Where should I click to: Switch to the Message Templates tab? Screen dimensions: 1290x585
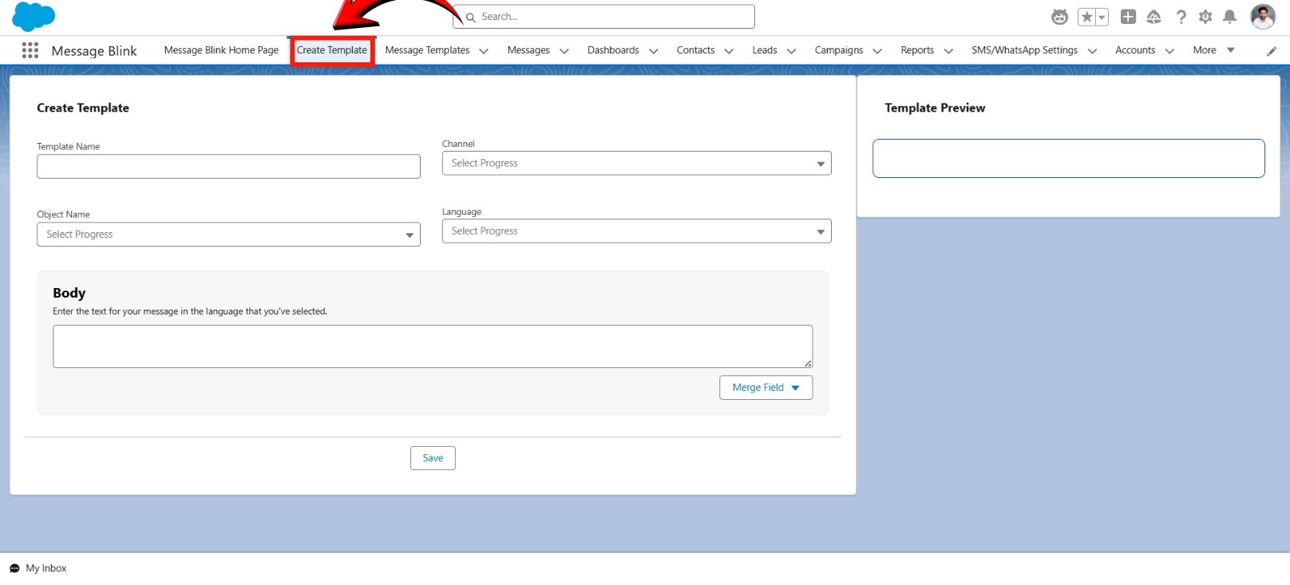point(427,50)
